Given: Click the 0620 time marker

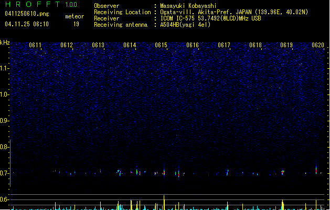Looking at the screenshot, I should coord(318,45).
